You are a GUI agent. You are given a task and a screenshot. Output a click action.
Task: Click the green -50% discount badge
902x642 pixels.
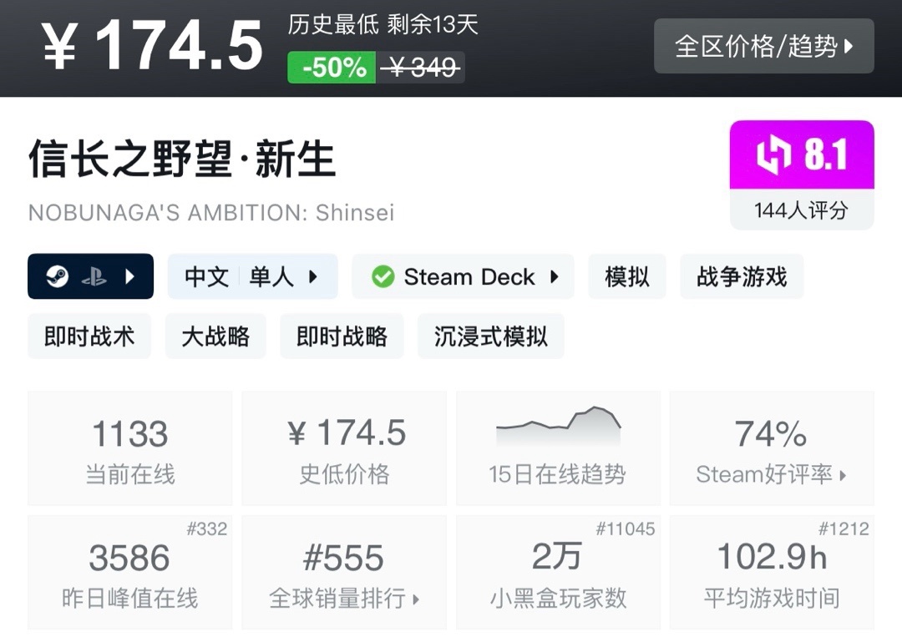(x=333, y=68)
